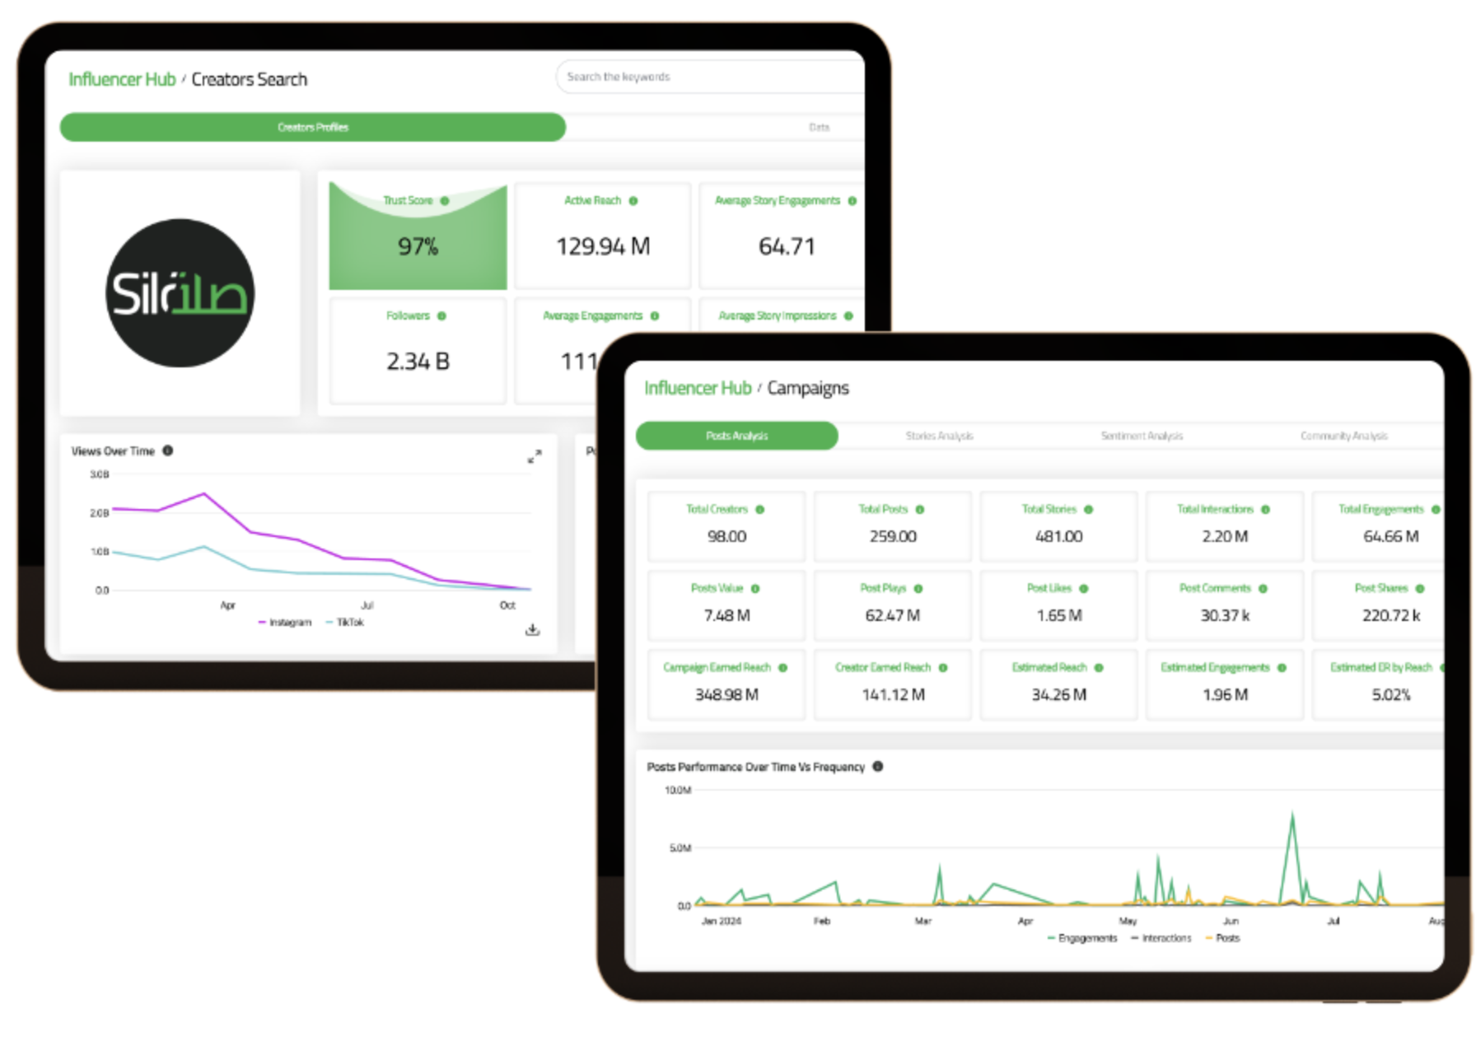The height and width of the screenshot is (1046, 1476).
Task: Click the Trust Score info icon
Action: click(x=445, y=201)
